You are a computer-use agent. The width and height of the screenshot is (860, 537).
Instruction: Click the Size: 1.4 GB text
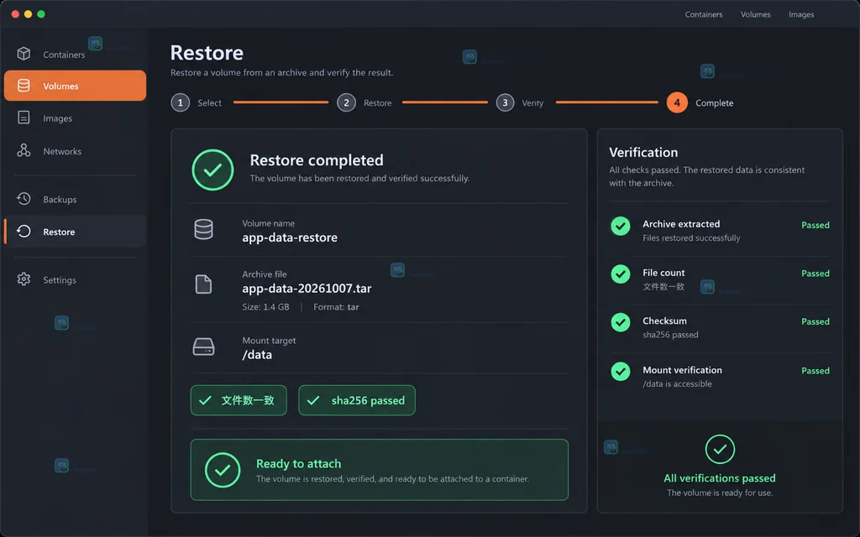(265, 307)
